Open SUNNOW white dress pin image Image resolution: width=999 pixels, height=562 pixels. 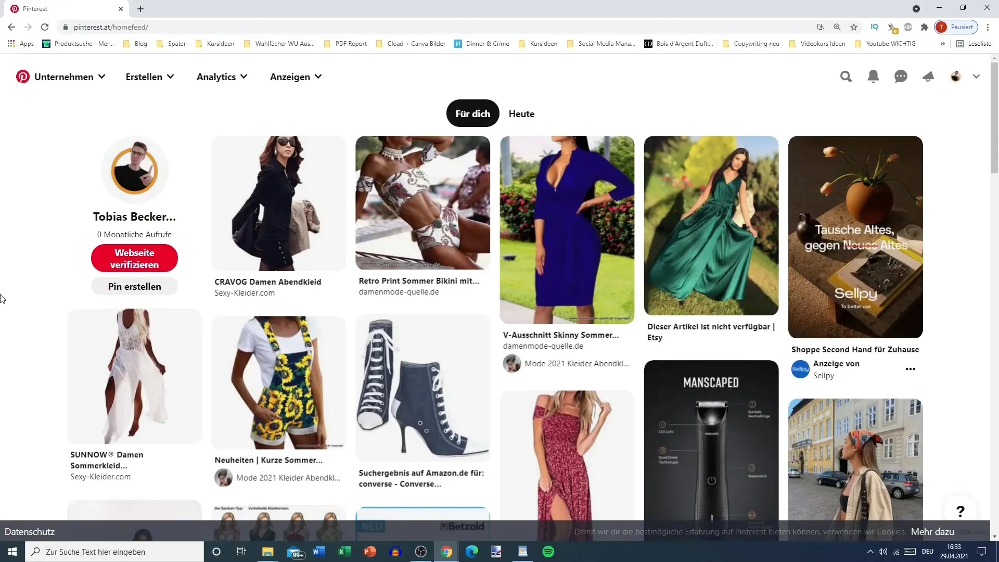click(x=134, y=376)
